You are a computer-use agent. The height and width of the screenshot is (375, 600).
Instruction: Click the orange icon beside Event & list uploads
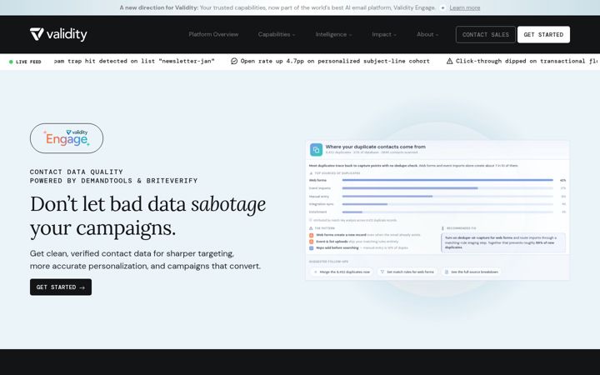pyautogui.click(x=312, y=242)
